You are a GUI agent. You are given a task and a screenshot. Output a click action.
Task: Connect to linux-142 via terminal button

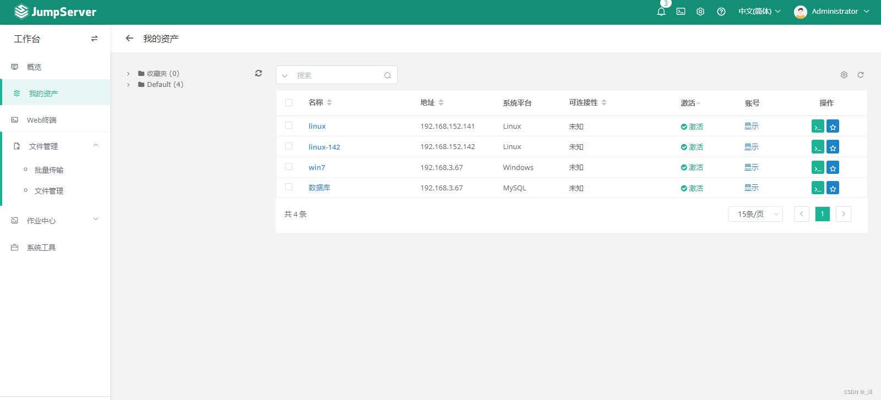[818, 147]
